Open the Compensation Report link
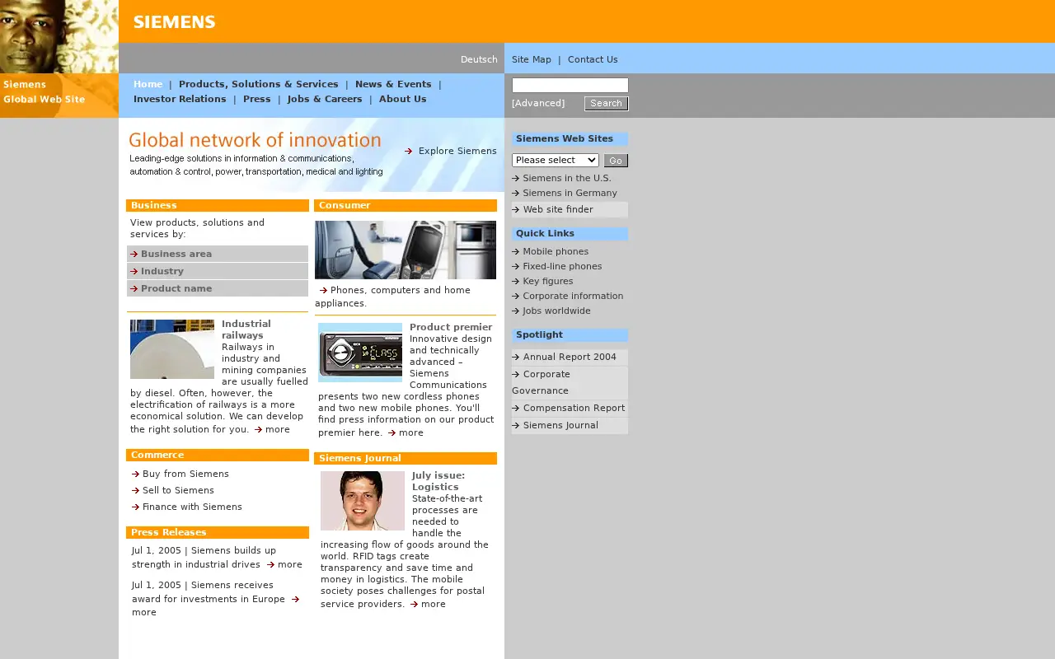 click(574, 408)
